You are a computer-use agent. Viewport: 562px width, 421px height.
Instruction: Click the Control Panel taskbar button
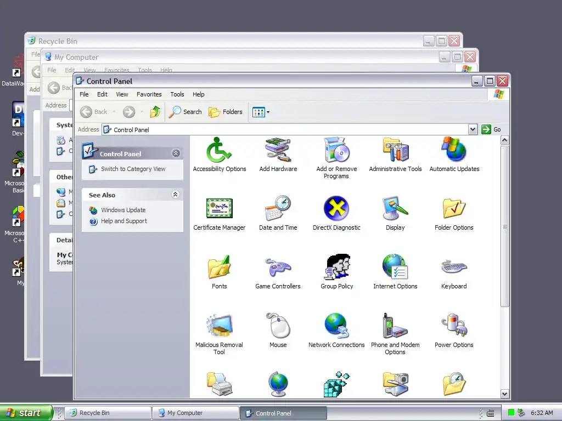click(x=283, y=413)
